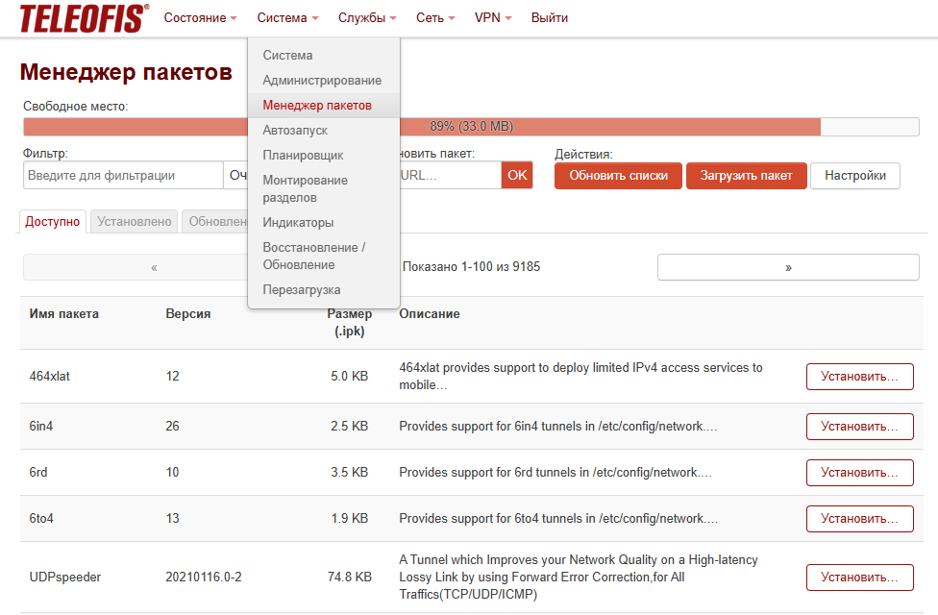Go to next page with » button
Image resolution: width=938 pixels, height=615 pixels.
click(788, 267)
